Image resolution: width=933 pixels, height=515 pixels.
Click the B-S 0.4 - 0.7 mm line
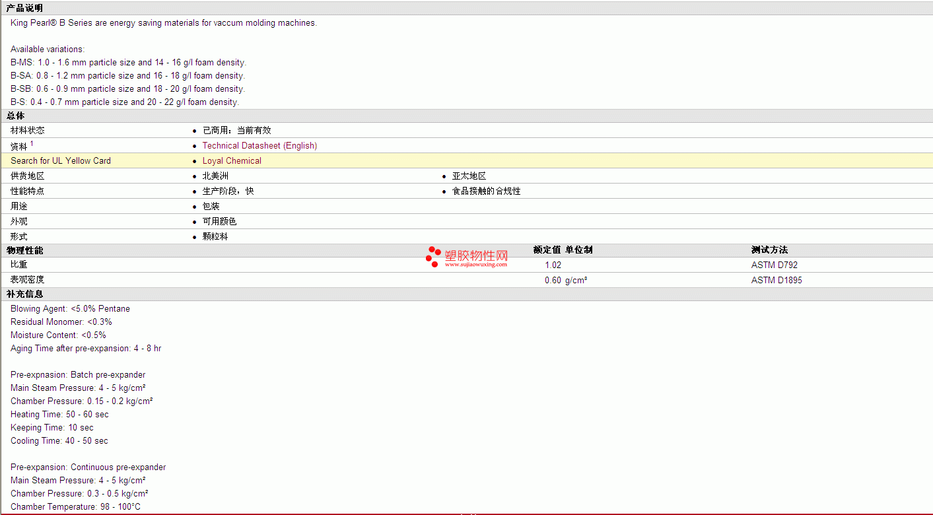click(125, 102)
